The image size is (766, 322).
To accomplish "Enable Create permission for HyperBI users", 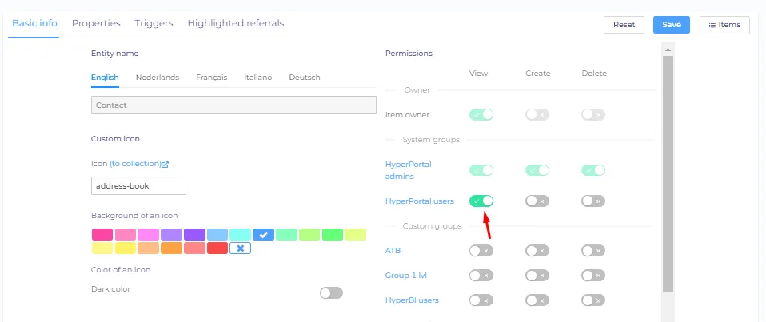I will pyautogui.click(x=537, y=300).
